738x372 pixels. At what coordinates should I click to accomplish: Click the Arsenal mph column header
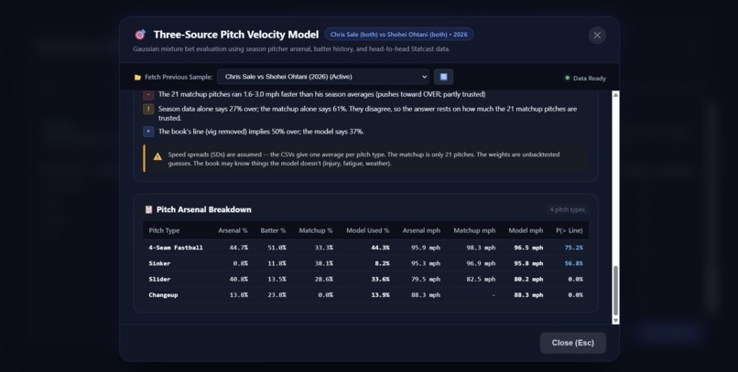421,230
